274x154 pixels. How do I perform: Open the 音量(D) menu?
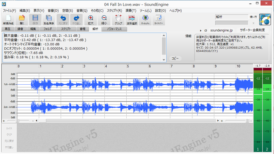tap(53, 11)
